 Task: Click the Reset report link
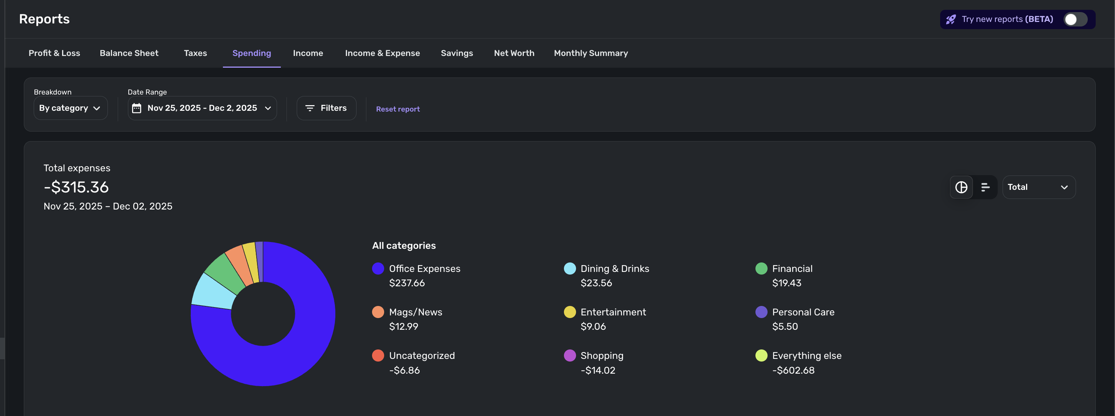(397, 109)
